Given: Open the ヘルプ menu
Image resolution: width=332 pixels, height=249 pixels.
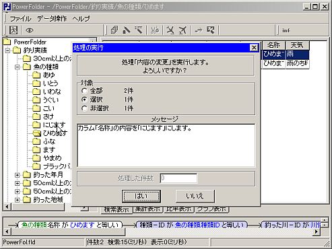Looking at the screenshot, I should click(x=81, y=18).
